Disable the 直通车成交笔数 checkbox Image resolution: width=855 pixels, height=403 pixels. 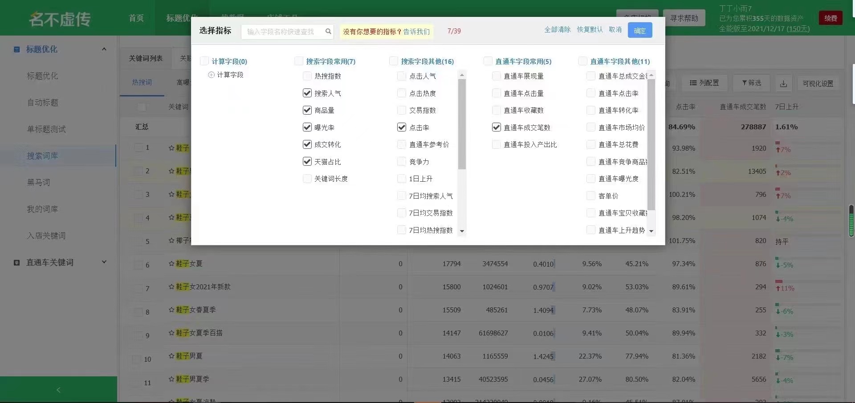coord(496,128)
